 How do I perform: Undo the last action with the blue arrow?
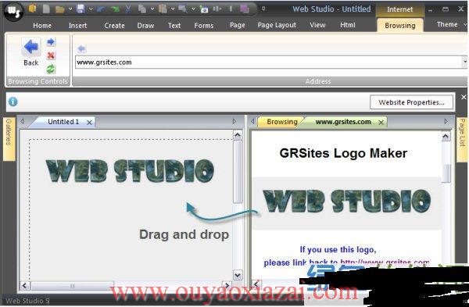(x=101, y=9)
